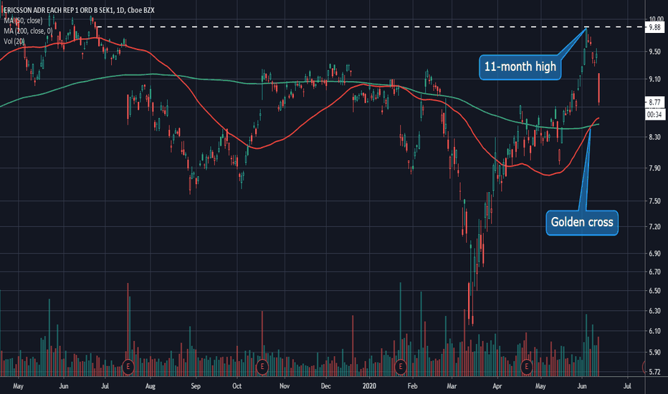This screenshot has height=394, width=668.
Task: Click the 9.10 price axis value
Action: [x=654, y=80]
